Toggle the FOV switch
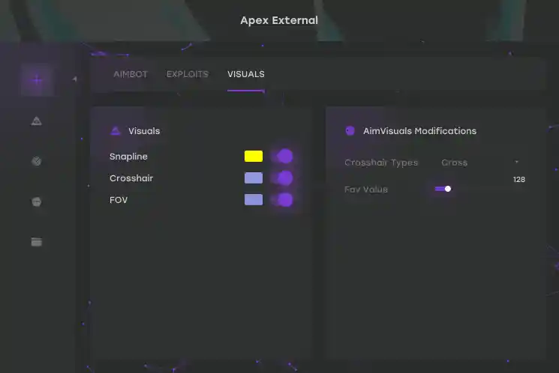This screenshot has width=559, height=373. [282, 200]
